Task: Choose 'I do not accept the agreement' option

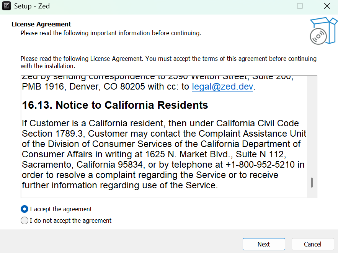Action: coord(24,220)
